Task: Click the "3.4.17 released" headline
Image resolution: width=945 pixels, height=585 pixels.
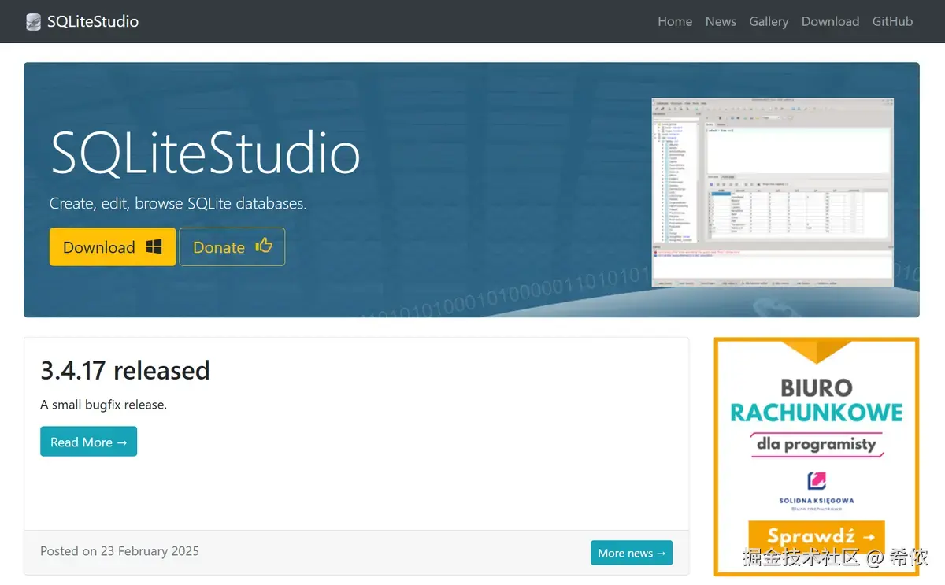Action: coord(125,370)
